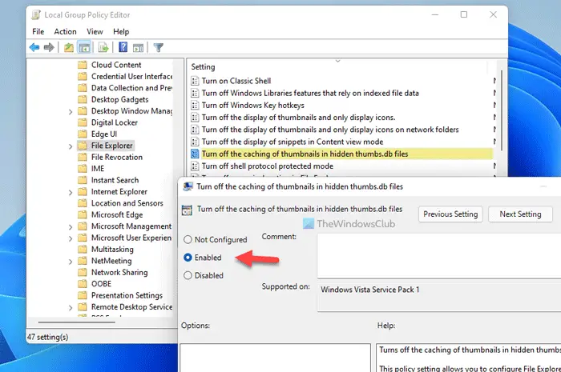Click the Options box in policy dialog

[x=275, y=358]
